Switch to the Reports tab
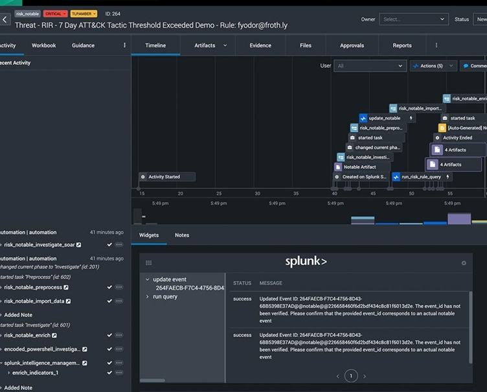This screenshot has height=392, width=487. pos(402,45)
